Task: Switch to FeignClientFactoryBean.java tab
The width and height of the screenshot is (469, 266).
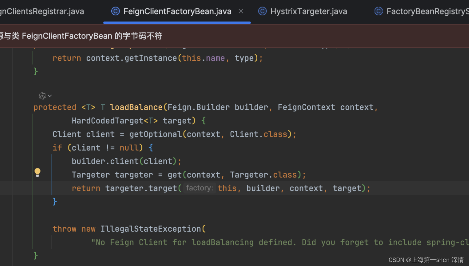Action: 177,12
